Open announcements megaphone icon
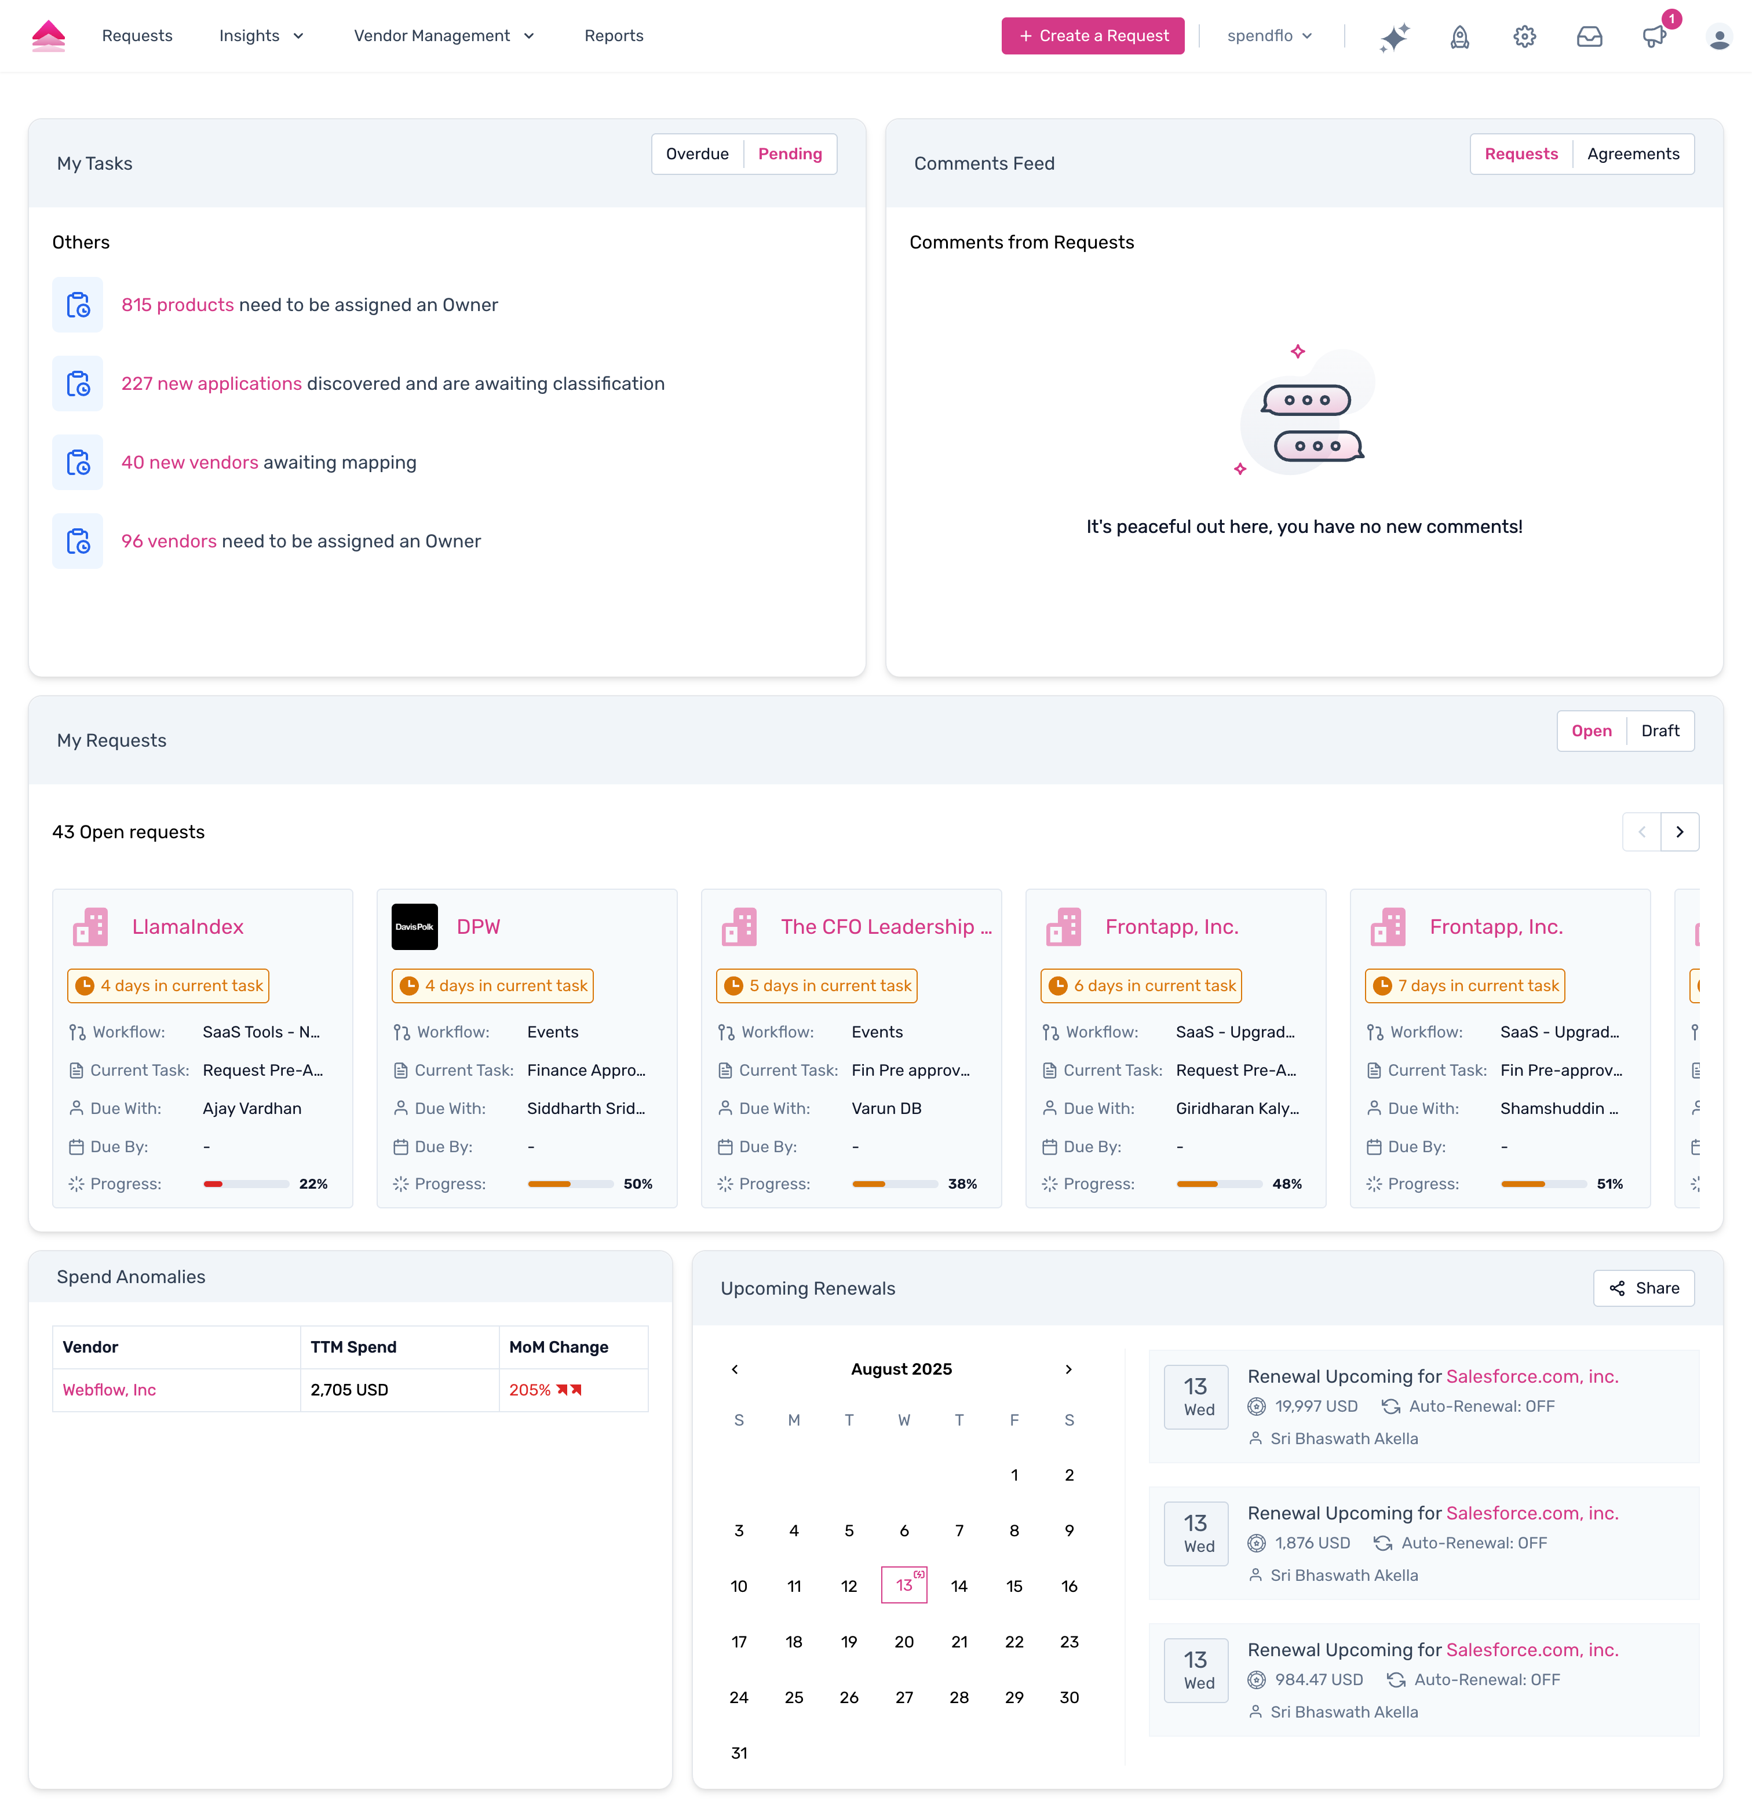The height and width of the screenshot is (1812, 1752). click(1654, 37)
